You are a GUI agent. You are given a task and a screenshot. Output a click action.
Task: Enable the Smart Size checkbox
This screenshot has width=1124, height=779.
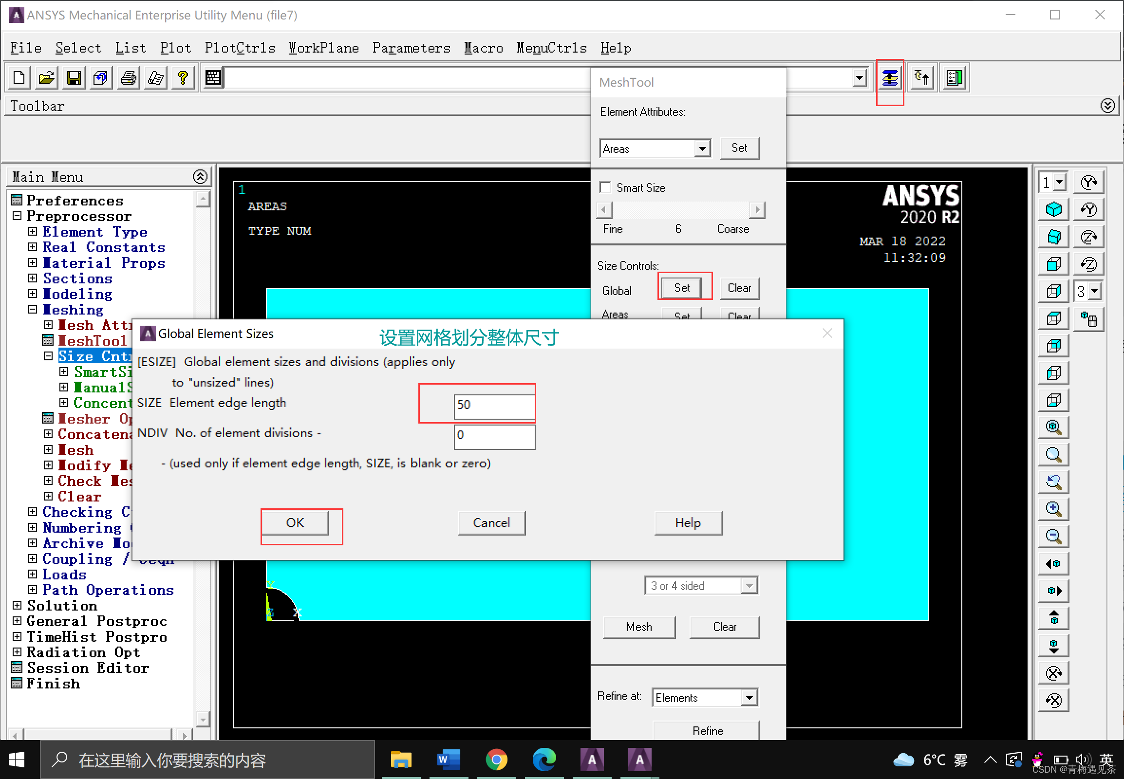click(x=605, y=187)
